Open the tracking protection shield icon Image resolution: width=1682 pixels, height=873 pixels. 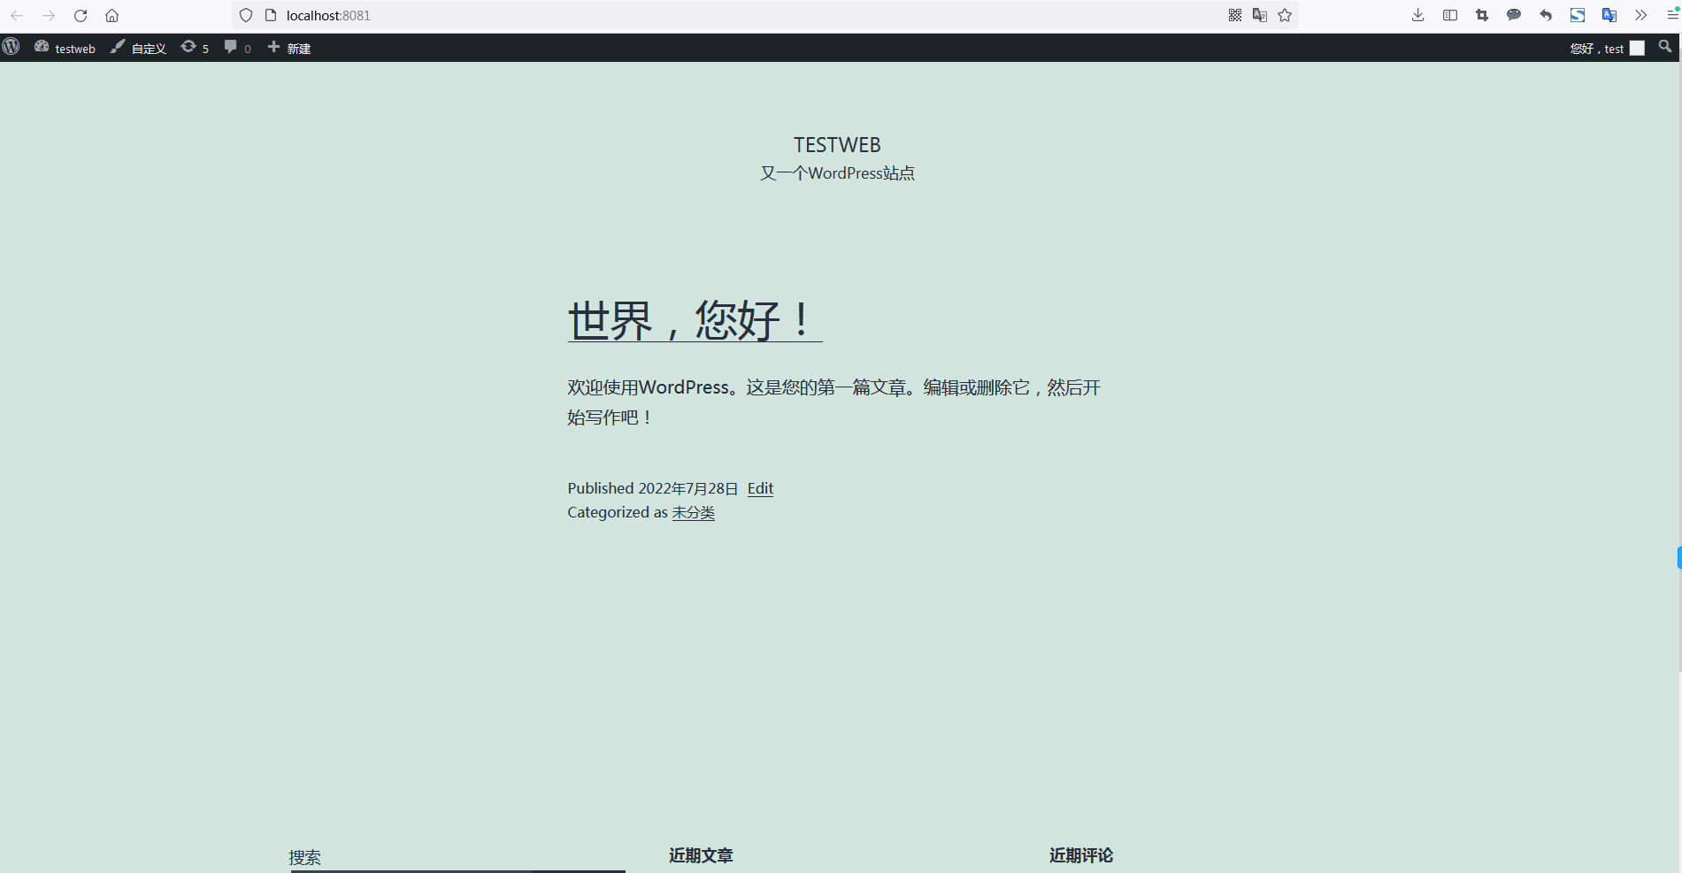pos(246,15)
